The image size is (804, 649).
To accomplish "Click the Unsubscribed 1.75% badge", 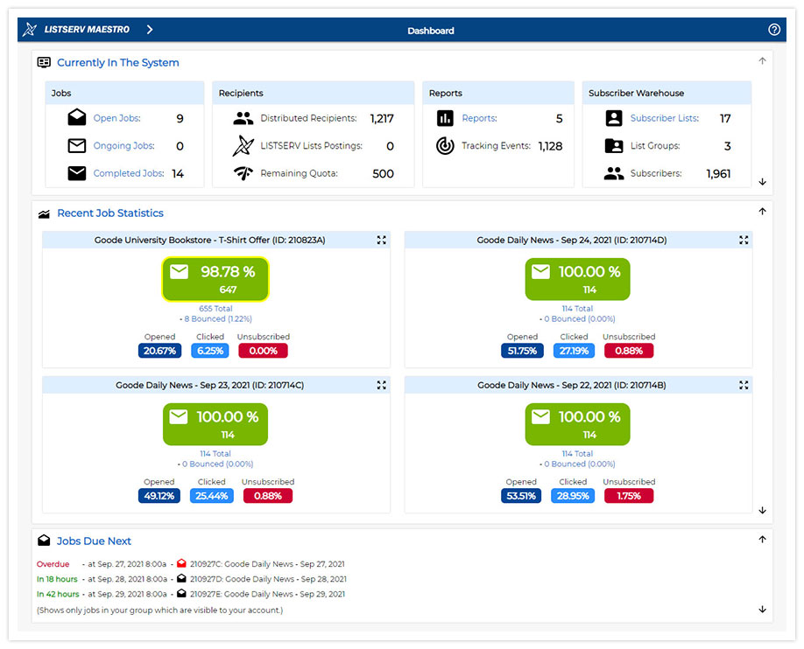I will (629, 496).
